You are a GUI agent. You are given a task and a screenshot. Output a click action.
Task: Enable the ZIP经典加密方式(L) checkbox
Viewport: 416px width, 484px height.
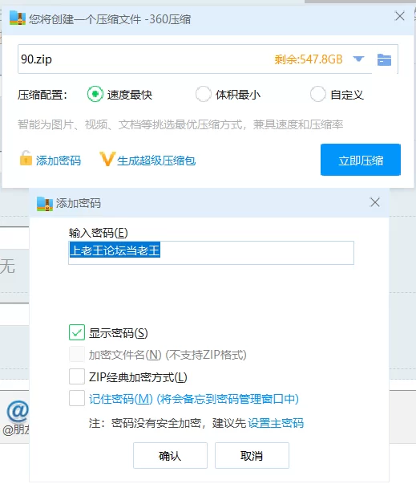tap(77, 376)
